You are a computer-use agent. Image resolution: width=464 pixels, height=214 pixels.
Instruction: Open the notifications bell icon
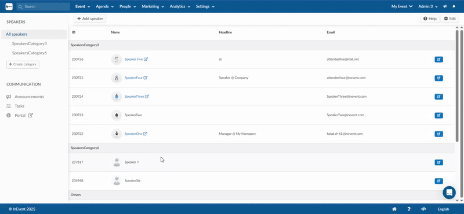[x=454, y=6]
